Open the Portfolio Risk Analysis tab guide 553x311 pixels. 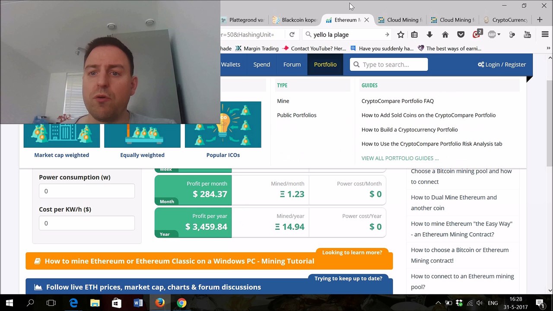click(x=432, y=144)
